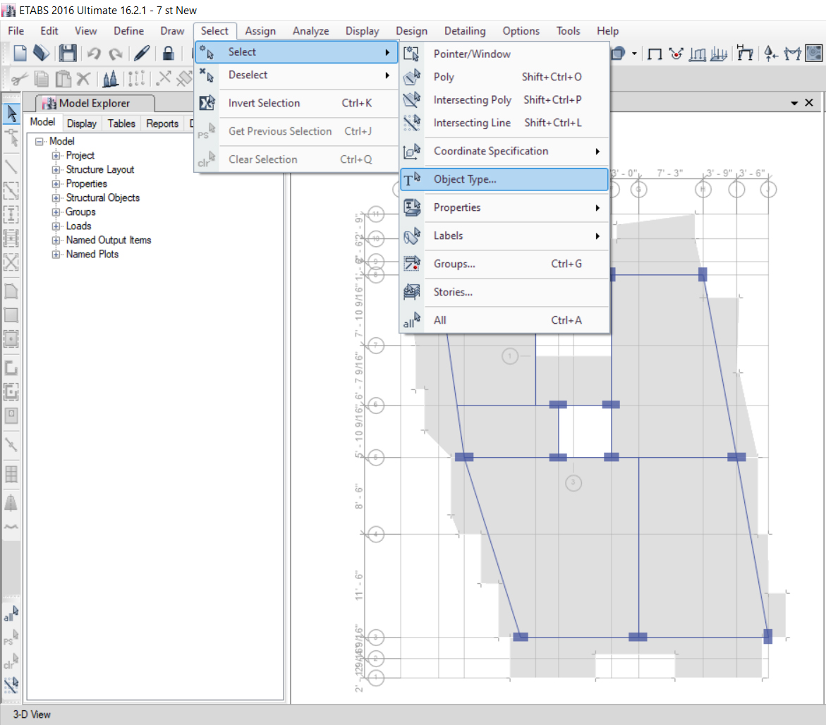Switch to the Reports tab
Screen dimensions: 826x725
tap(162, 123)
